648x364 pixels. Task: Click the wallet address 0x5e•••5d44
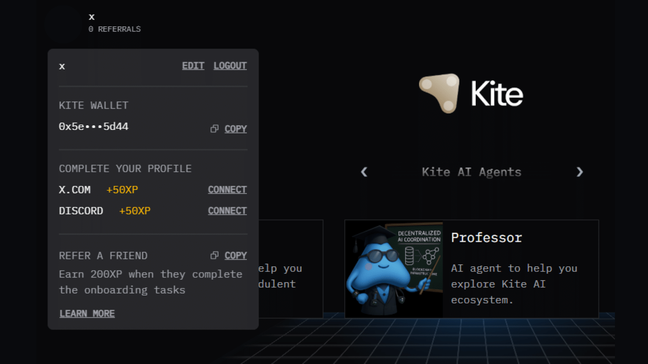pos(94,127)
